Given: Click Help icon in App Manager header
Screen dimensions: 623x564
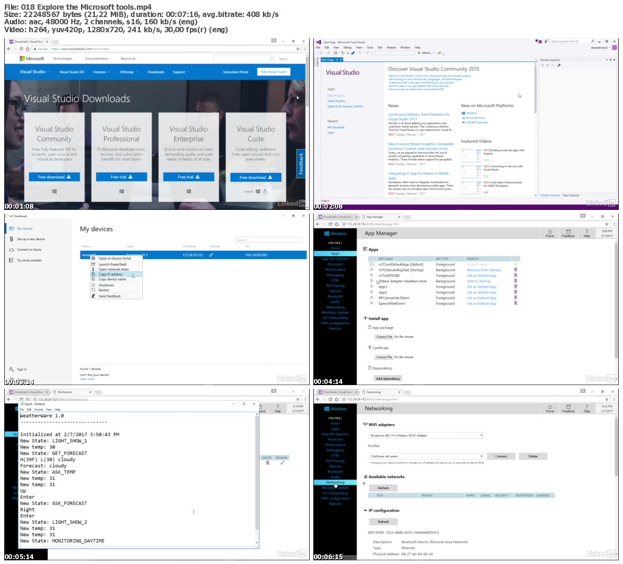Looking at the screenshot, I should [586, 231].
